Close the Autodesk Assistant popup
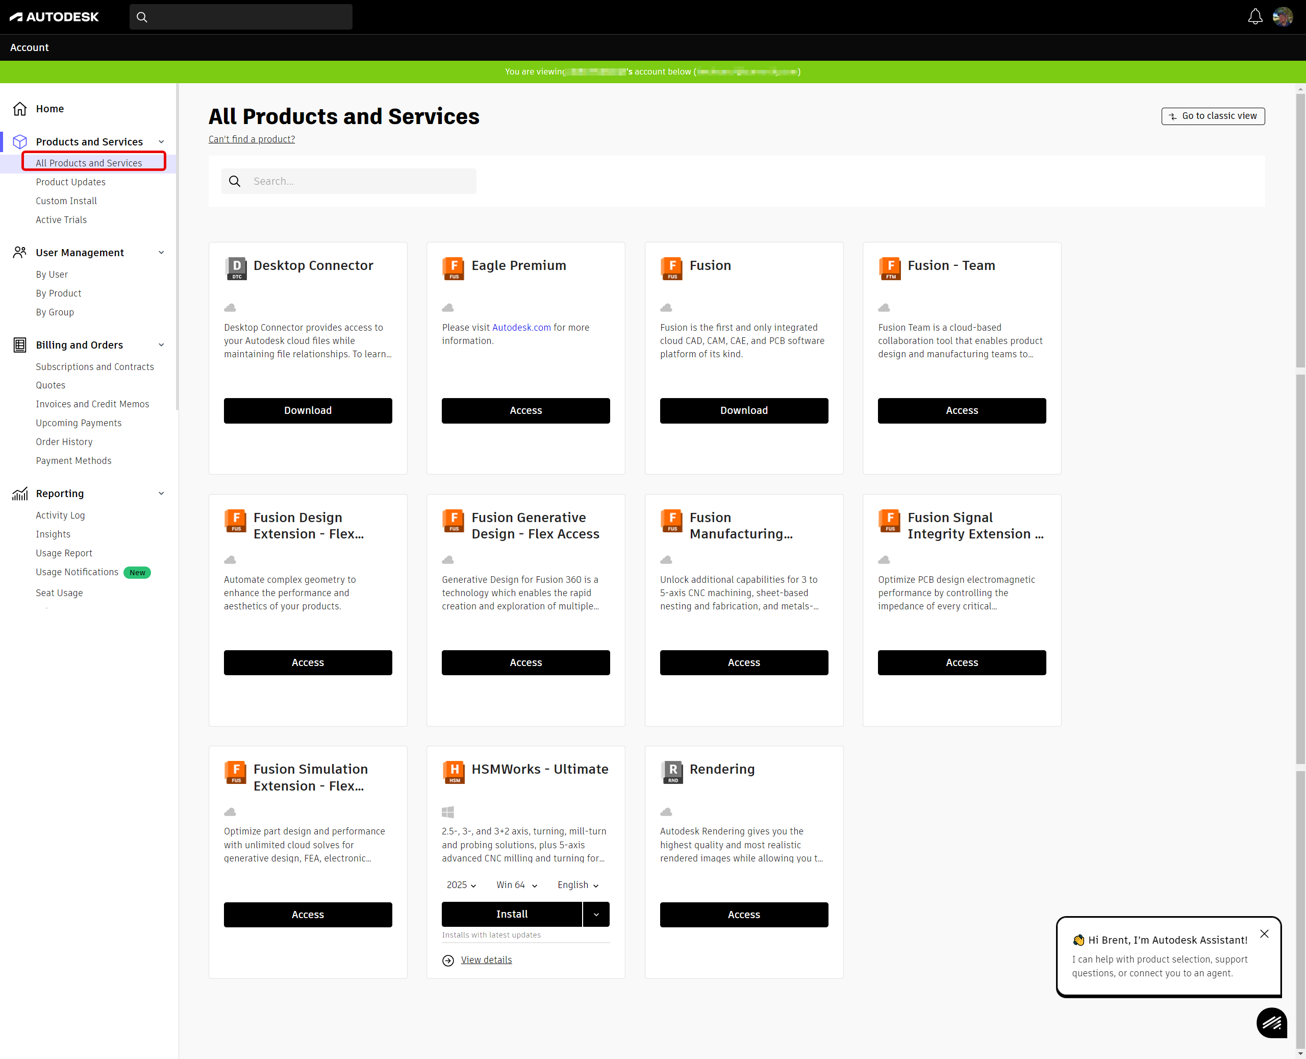Viewport: 1306px width, 1059px height. point(1264,933)
